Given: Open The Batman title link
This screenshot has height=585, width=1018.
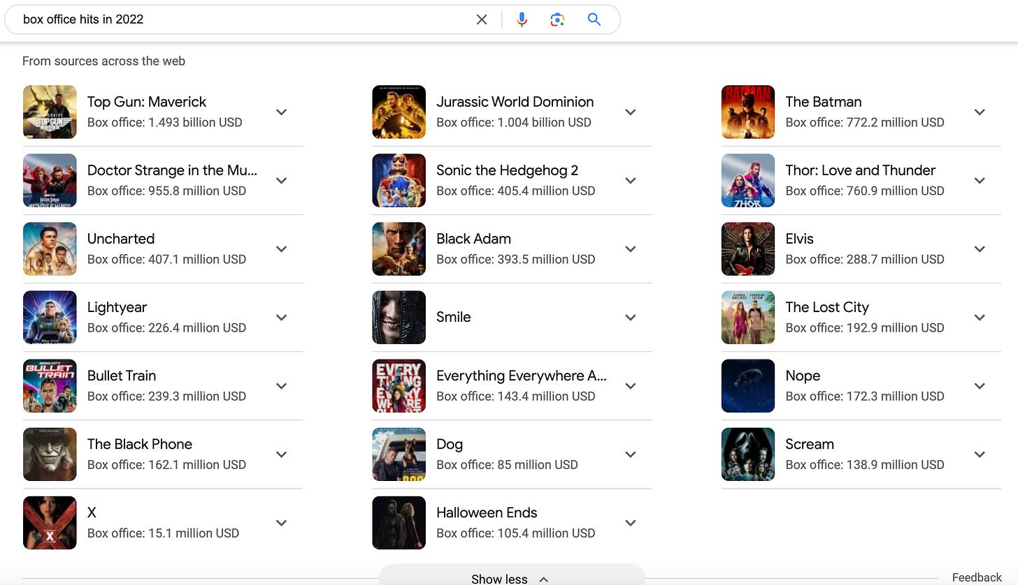Looking at the screenshot, I should click(823, 102).
